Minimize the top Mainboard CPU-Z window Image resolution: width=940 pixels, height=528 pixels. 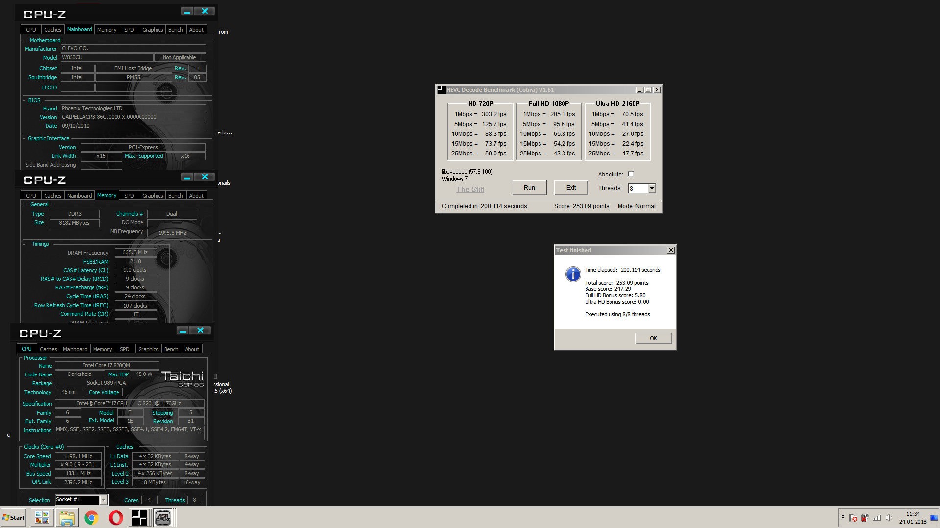[187, 11]
